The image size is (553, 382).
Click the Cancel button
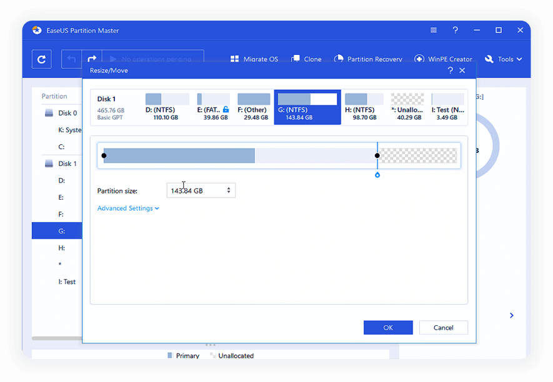(443, 328)
